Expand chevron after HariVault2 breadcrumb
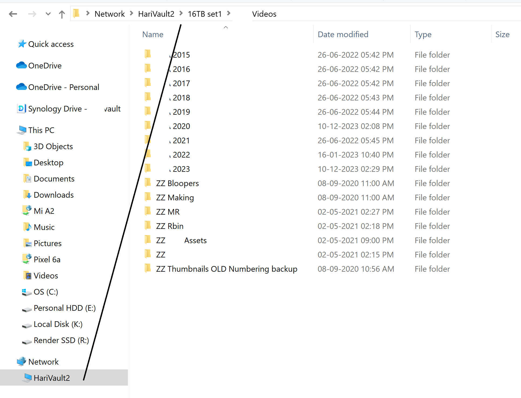Image resolution: width=521 pixels, height=398 pixels. coord(181,13)
